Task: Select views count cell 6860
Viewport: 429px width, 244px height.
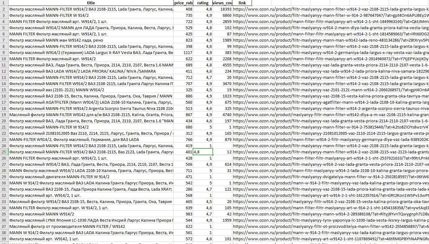Action: point(222,15)
